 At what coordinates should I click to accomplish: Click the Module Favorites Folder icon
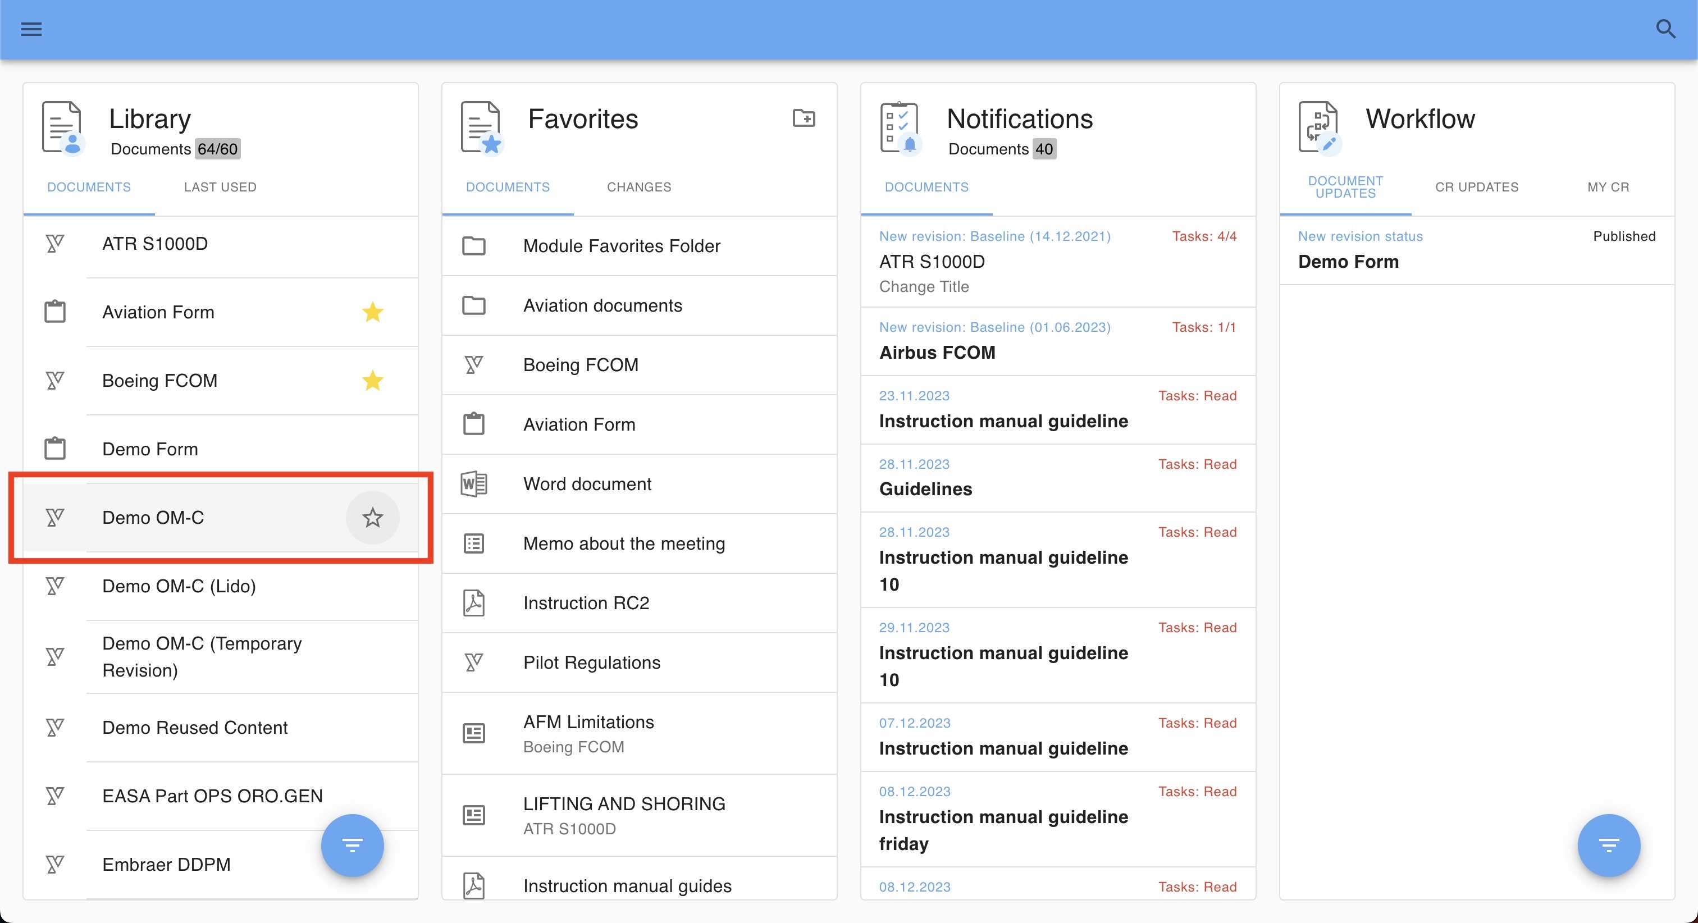pos(473,246)
